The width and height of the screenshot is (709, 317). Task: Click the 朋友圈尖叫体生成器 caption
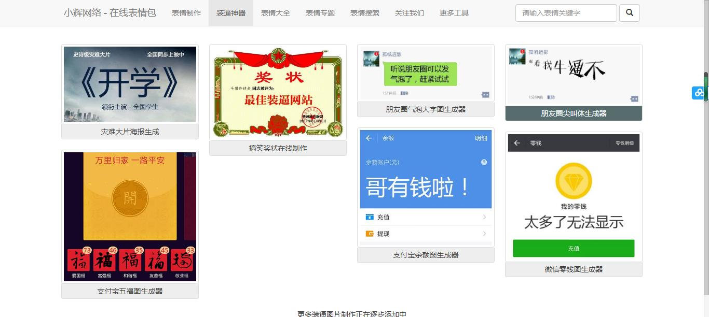click(574, 113)
